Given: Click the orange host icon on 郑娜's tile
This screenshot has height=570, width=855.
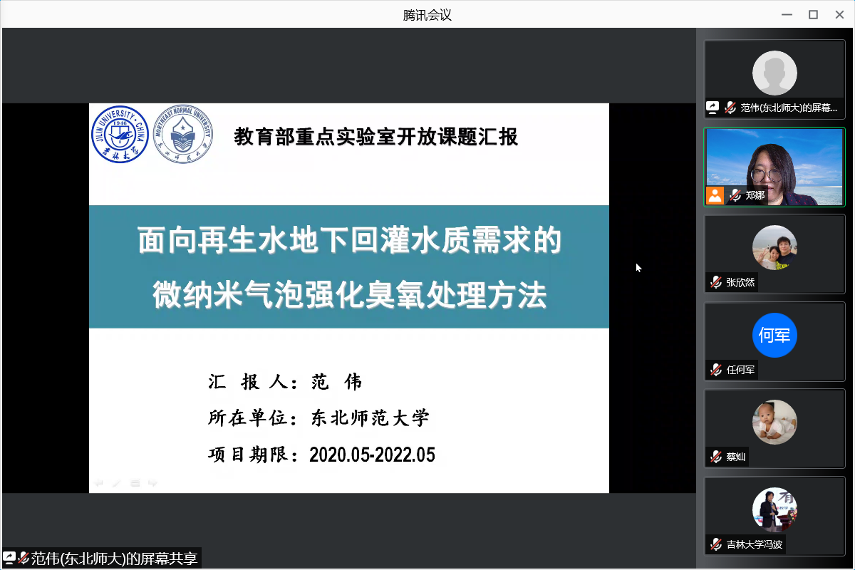Looking at the screenshot, I should (715, 195).
